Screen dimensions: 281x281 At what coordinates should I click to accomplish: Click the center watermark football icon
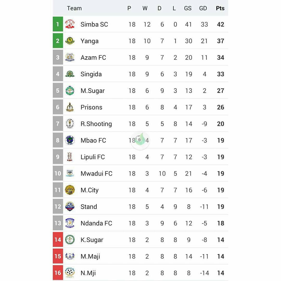coord(140,140)
